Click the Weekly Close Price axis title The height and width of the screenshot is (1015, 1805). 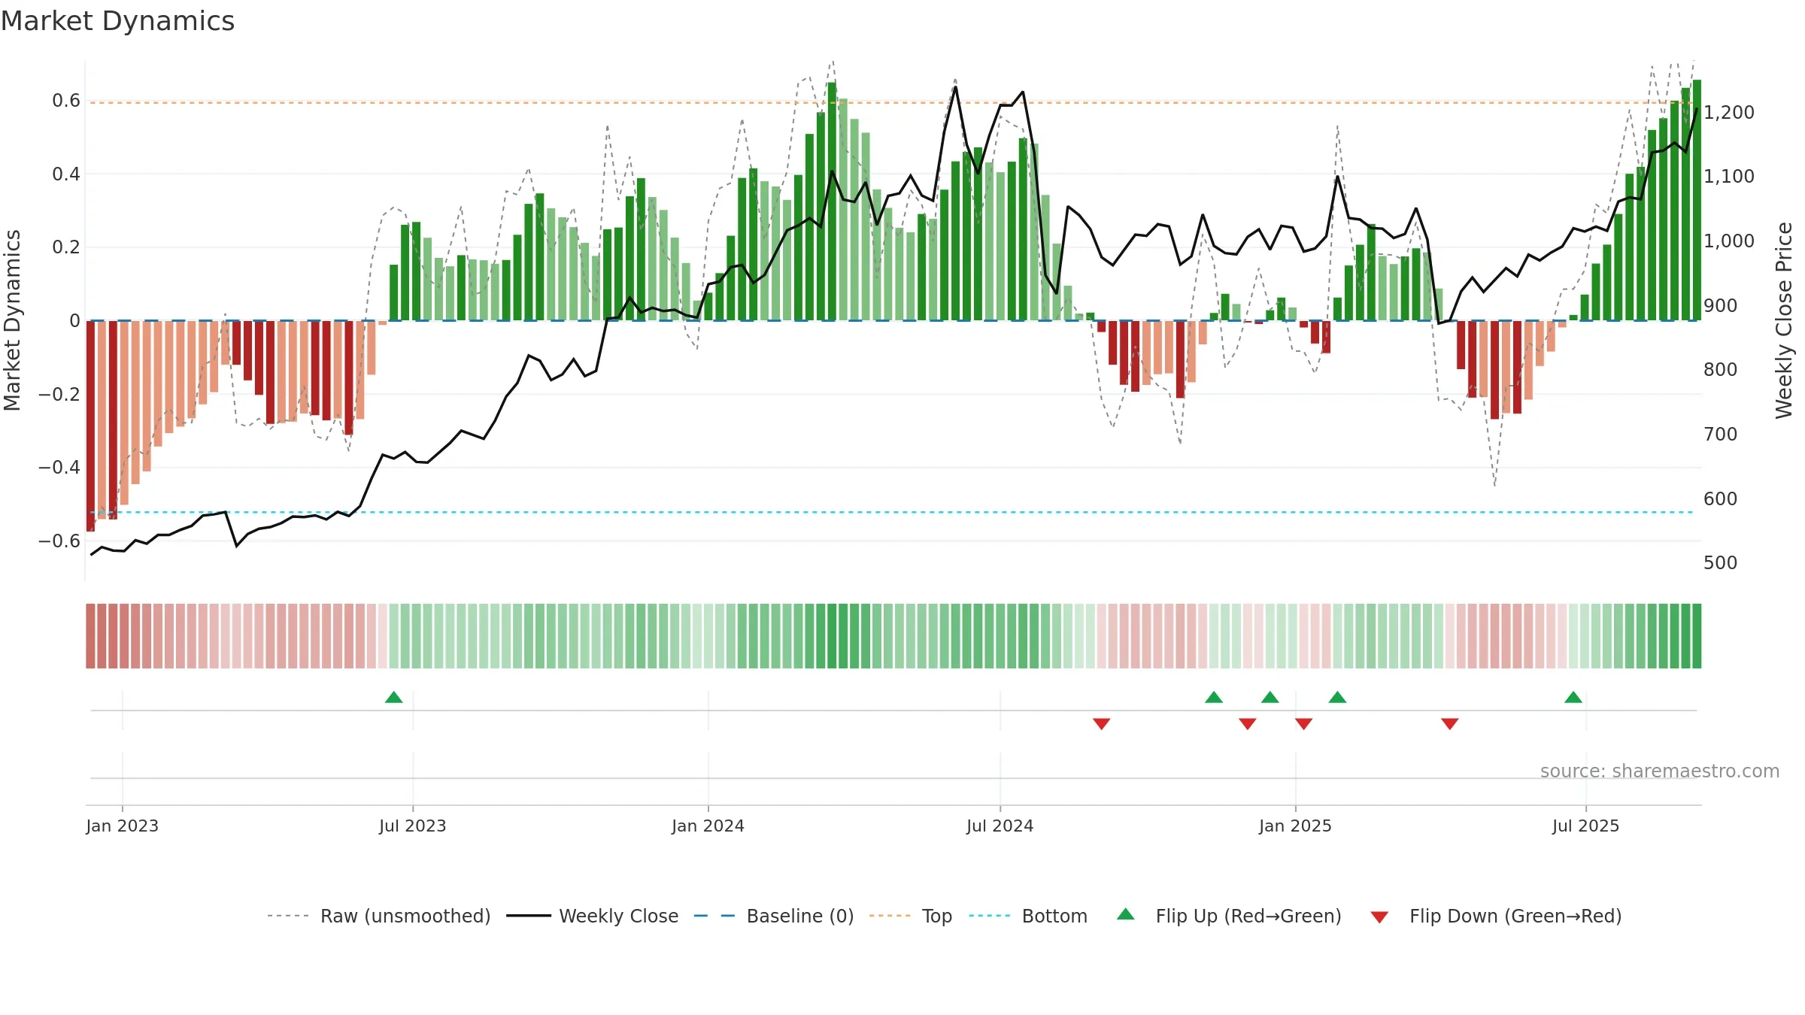point(1784,320)
